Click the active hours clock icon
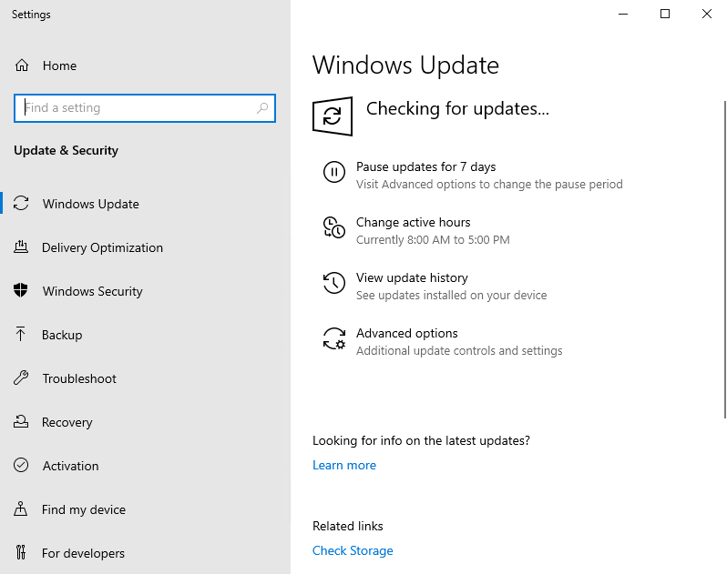Image resolution: width=727 pixels, height=574 pixels. (333, 227)
